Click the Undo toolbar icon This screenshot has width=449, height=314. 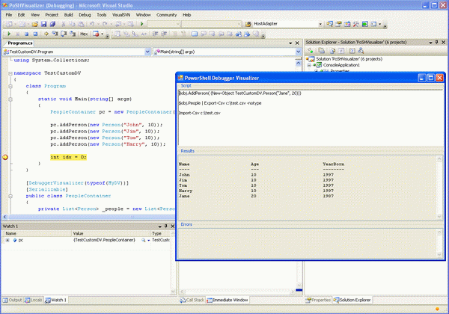tap(92, 24)
